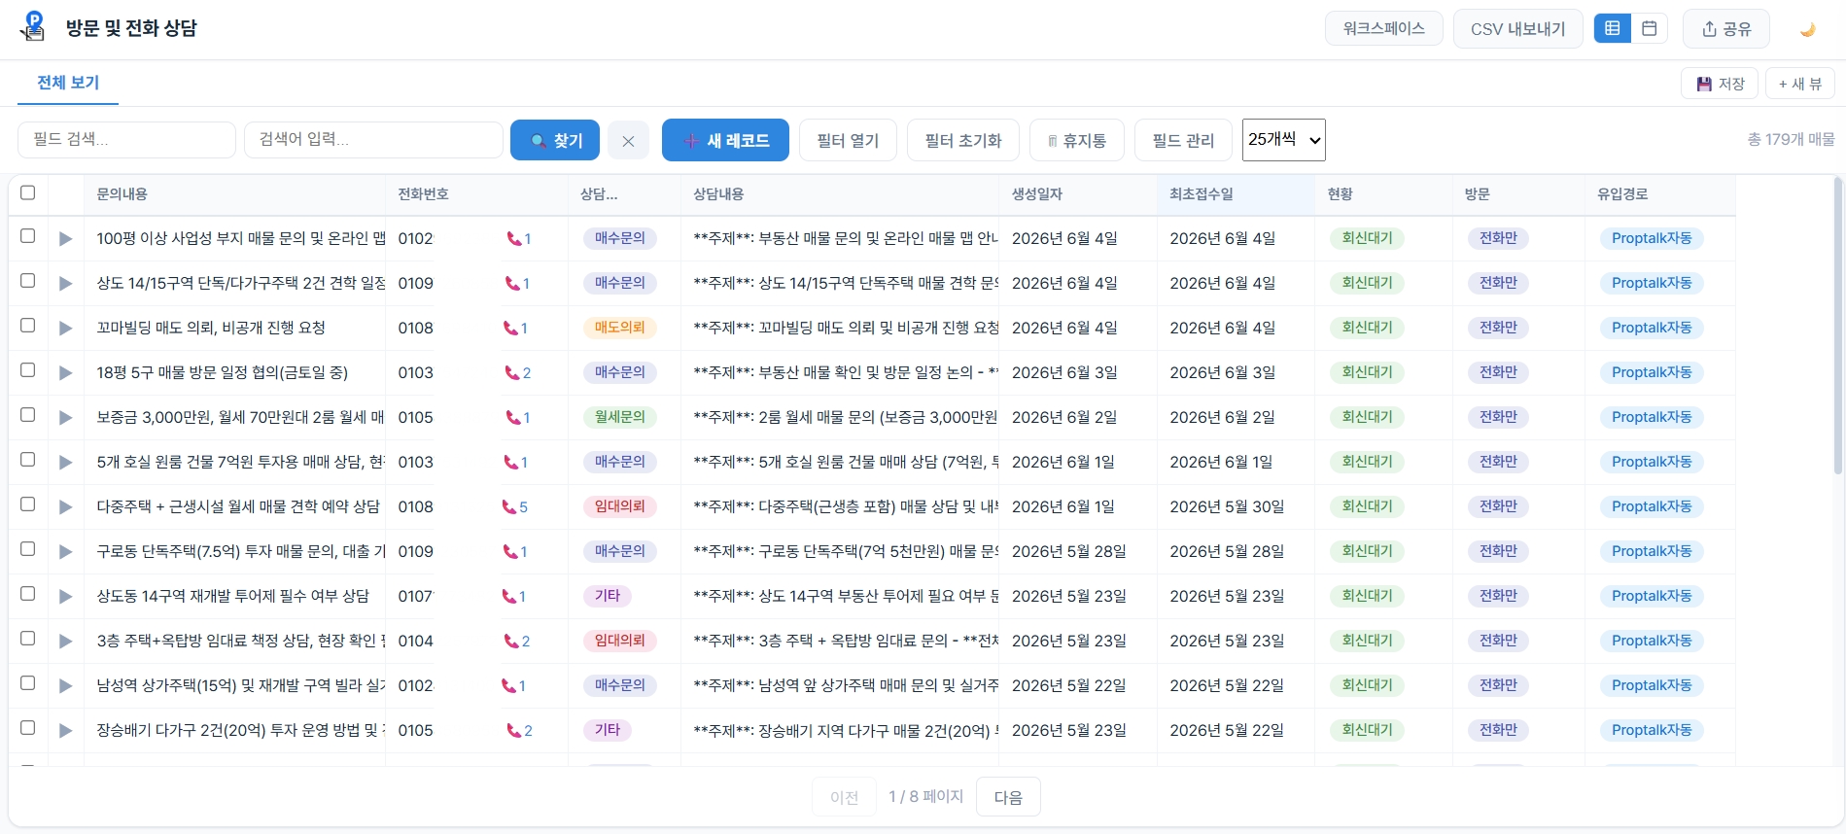1846x834 pixels.
Task: Check the 보증금 3,000만원 row checkbox
Action: (x=28, y=415)
